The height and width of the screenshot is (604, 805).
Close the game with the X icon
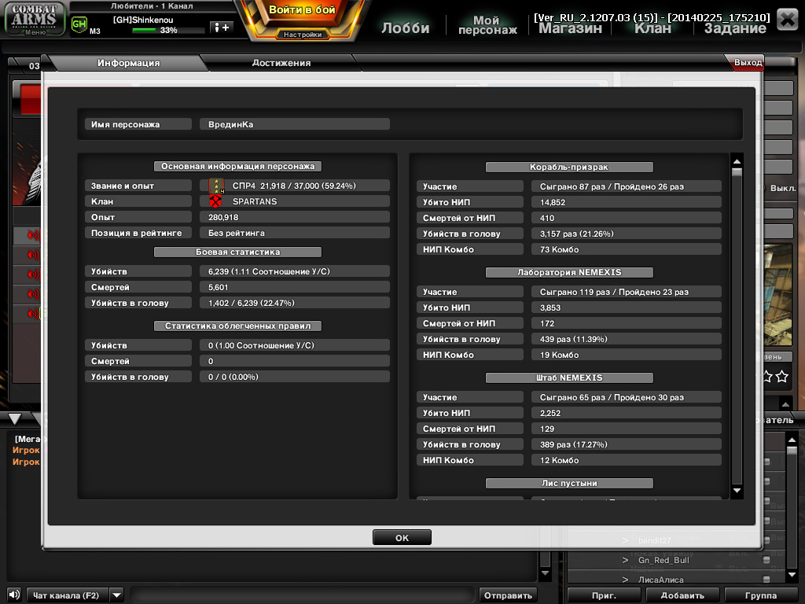pyautogui.click(x=787, y=20)
